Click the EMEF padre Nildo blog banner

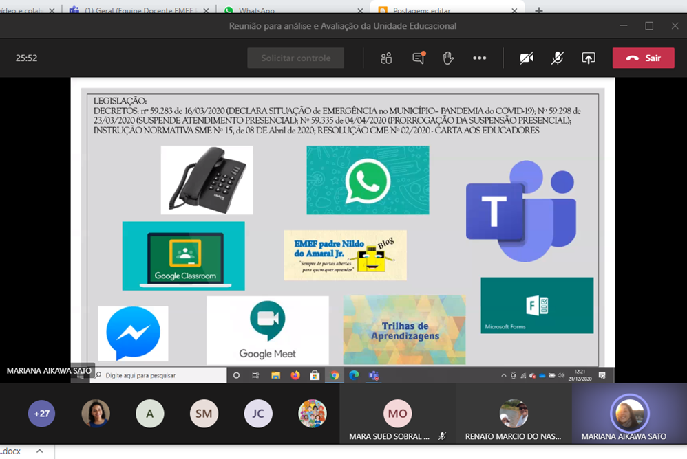(x=346, y=256)
